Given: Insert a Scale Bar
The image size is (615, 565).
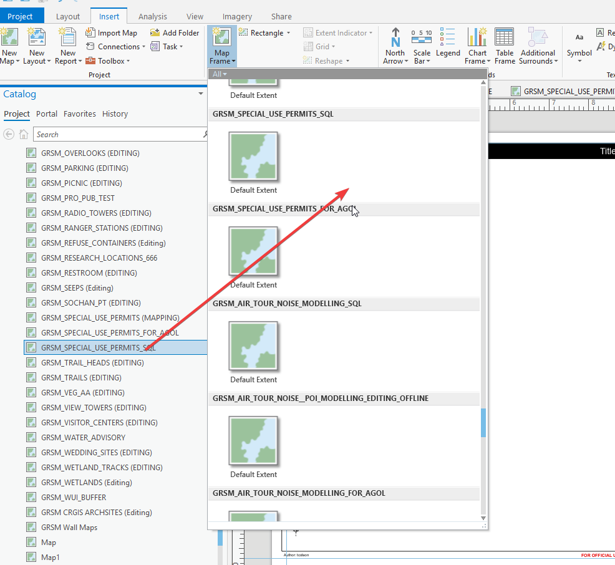Looking at the screenshot, I should [x=422, y=46].
